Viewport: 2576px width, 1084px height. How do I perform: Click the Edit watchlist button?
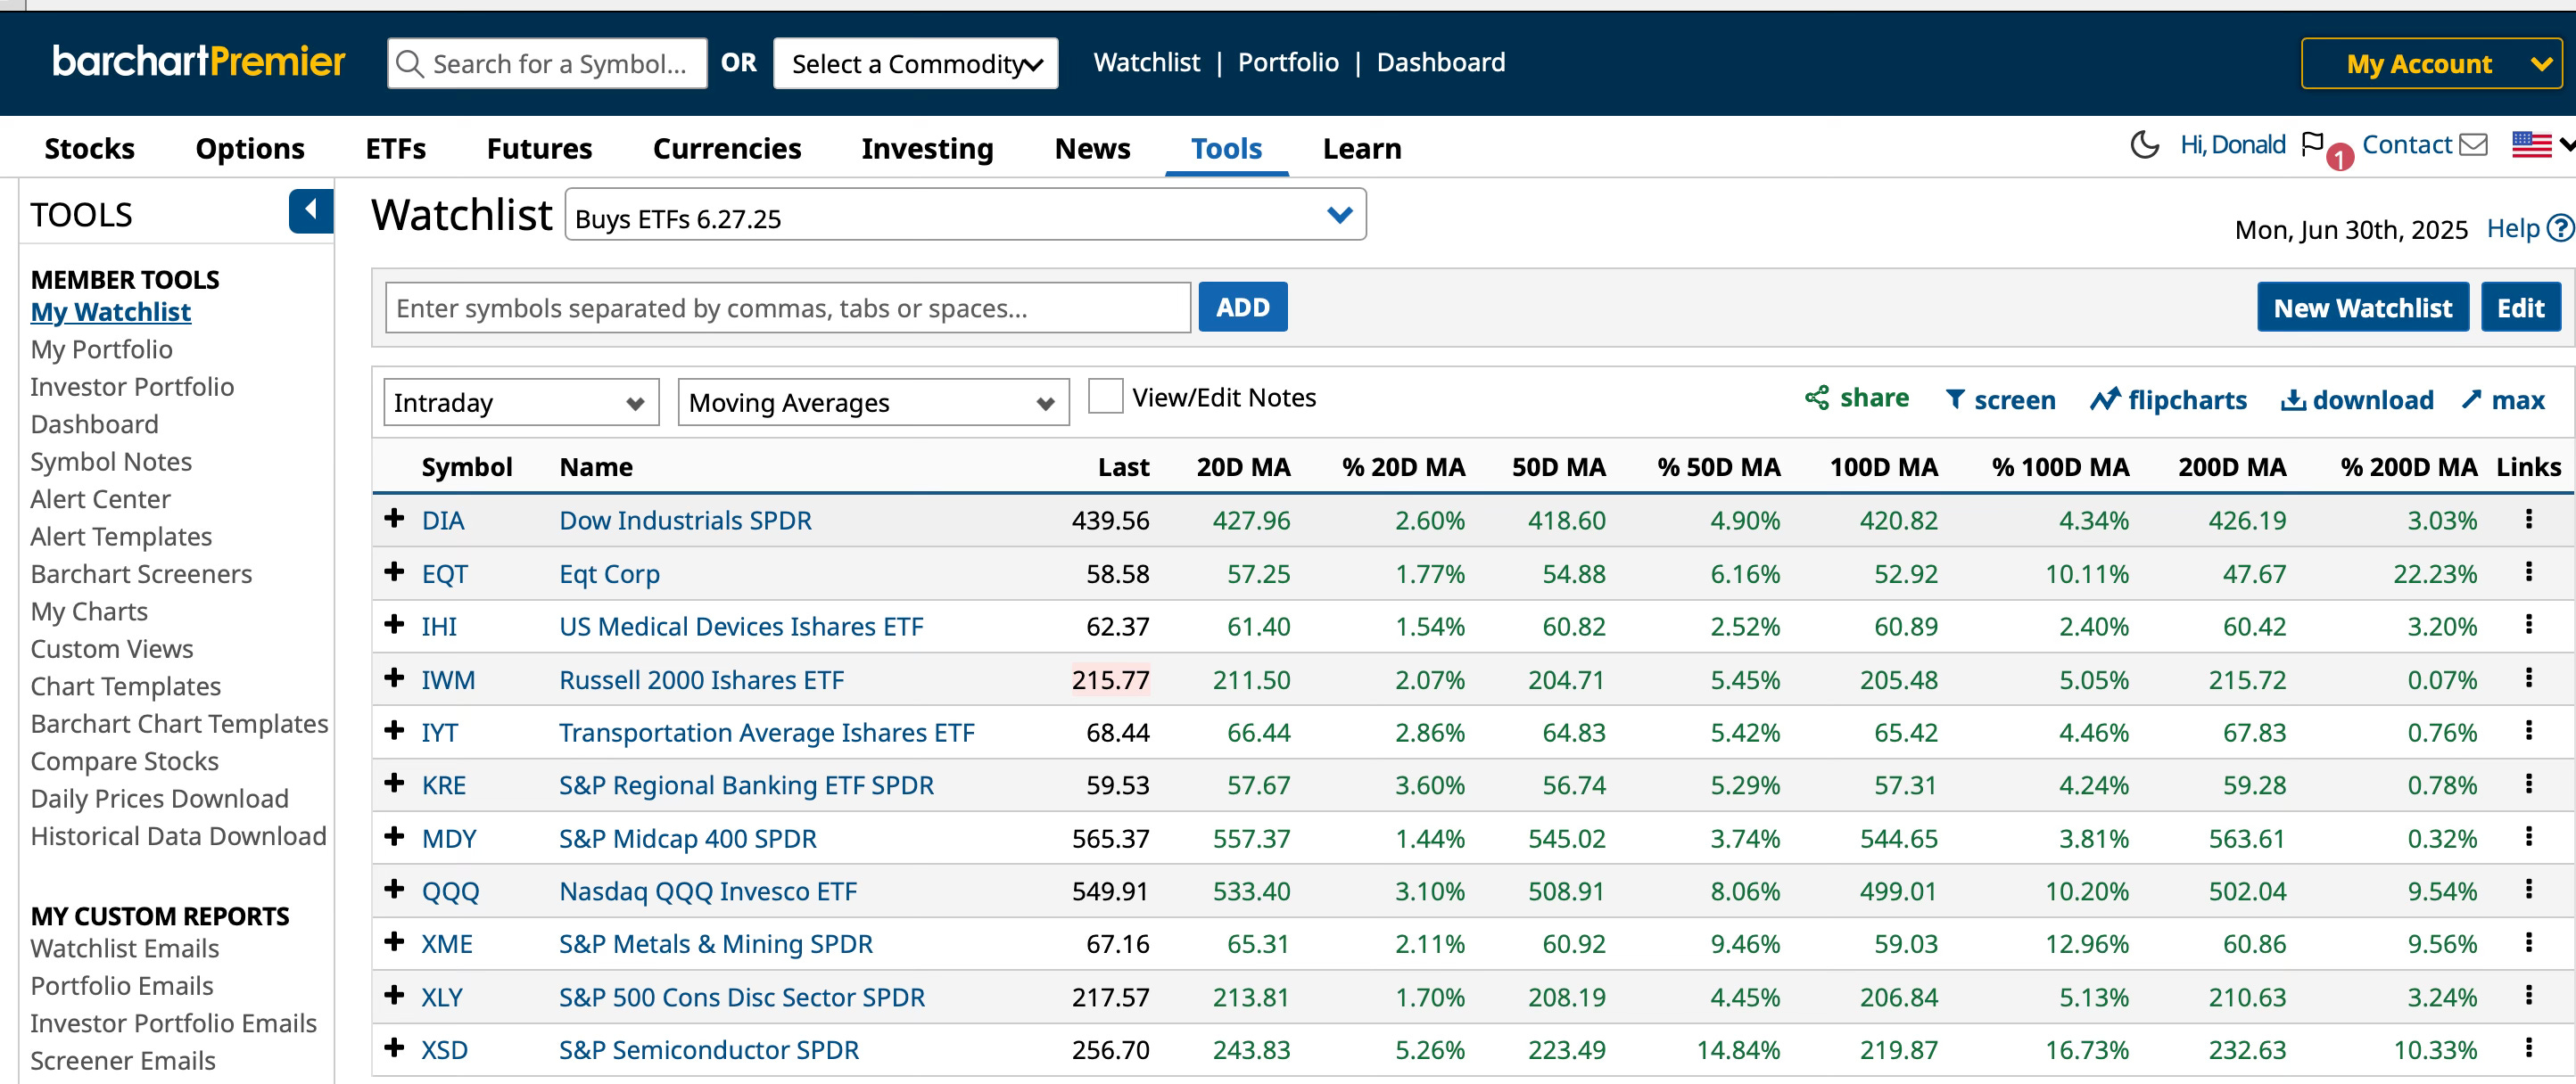pos(2520,308)
